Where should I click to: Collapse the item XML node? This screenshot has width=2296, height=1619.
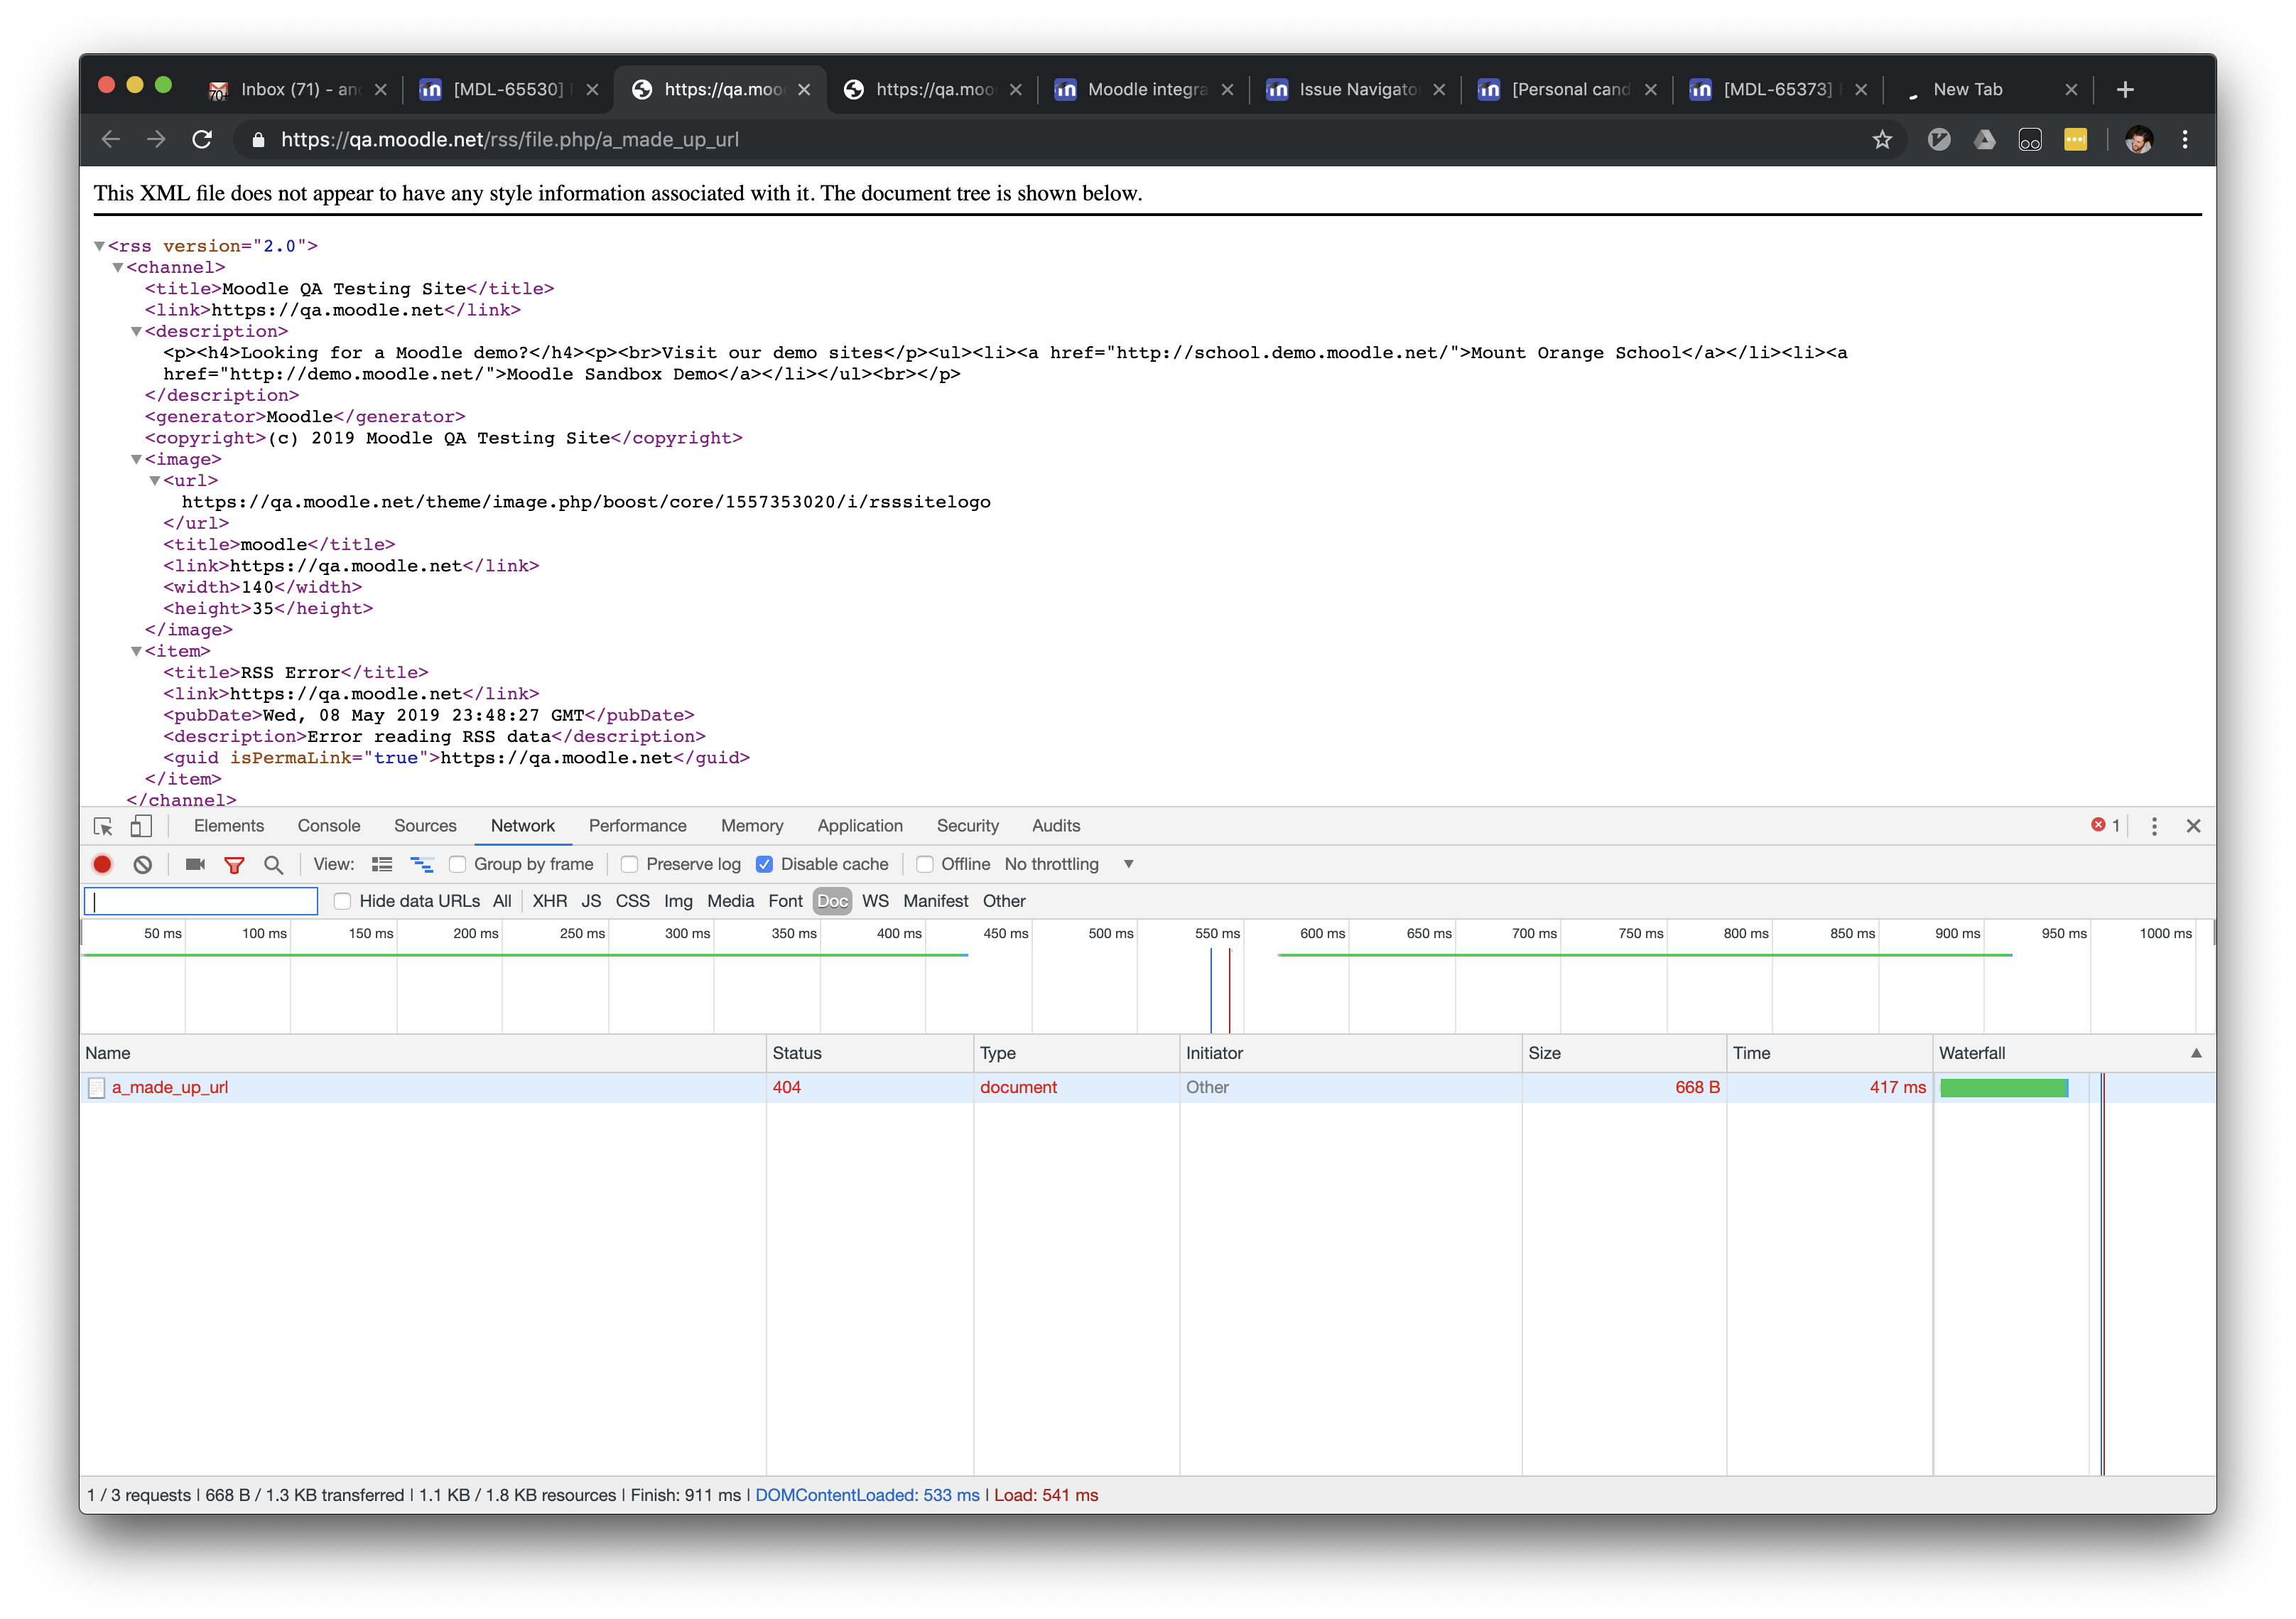136,652
